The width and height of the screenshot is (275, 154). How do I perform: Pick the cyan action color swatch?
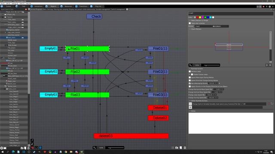211,17
